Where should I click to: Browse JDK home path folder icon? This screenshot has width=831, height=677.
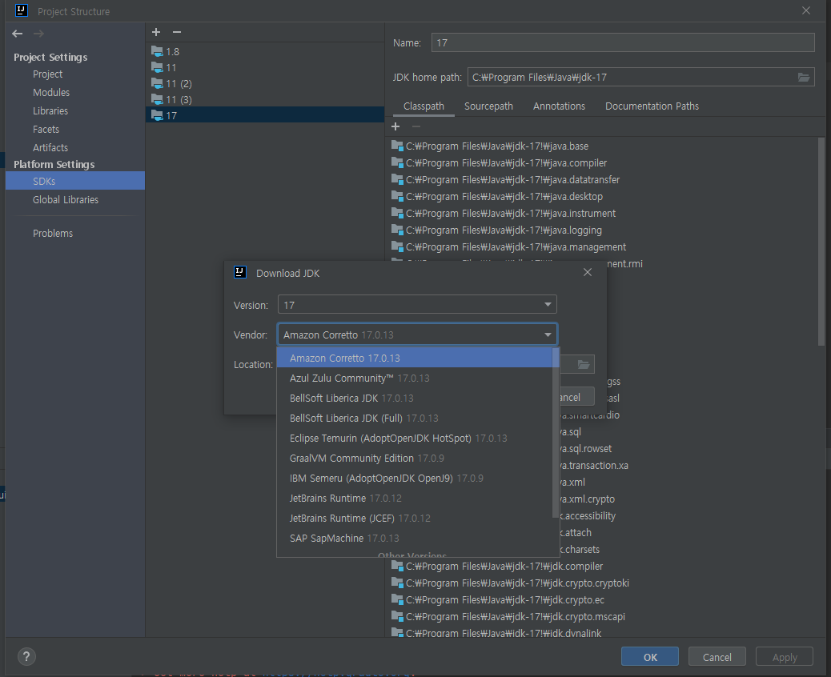pos(804,78)
